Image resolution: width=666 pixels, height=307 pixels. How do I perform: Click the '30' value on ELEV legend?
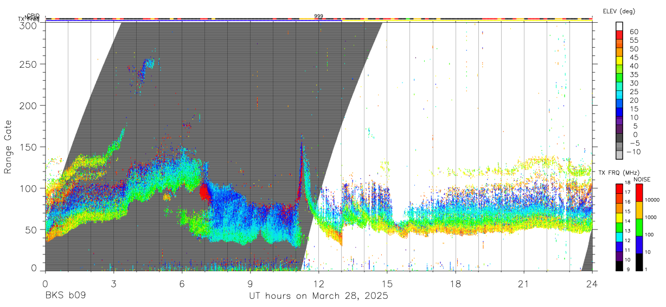pyautogui.click(x=633, y=83)
